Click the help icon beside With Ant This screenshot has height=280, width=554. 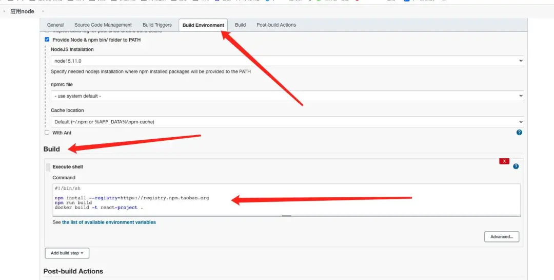click(519, 133)
